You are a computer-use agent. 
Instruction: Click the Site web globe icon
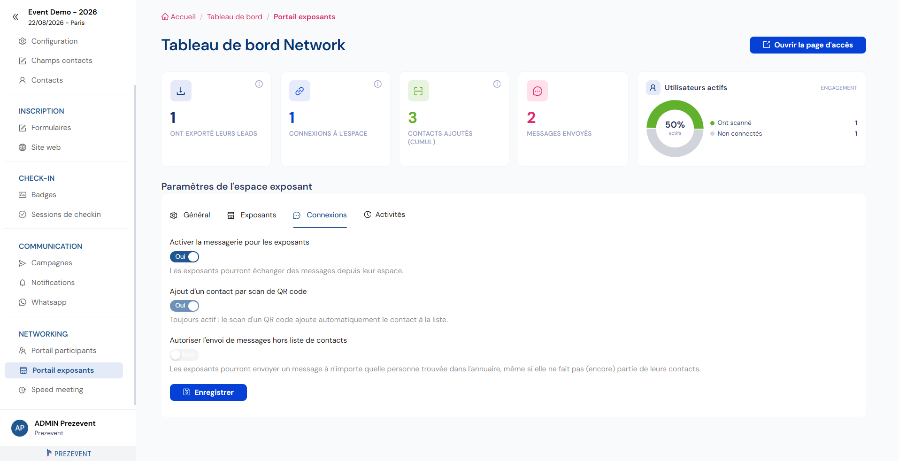(23, 147)
